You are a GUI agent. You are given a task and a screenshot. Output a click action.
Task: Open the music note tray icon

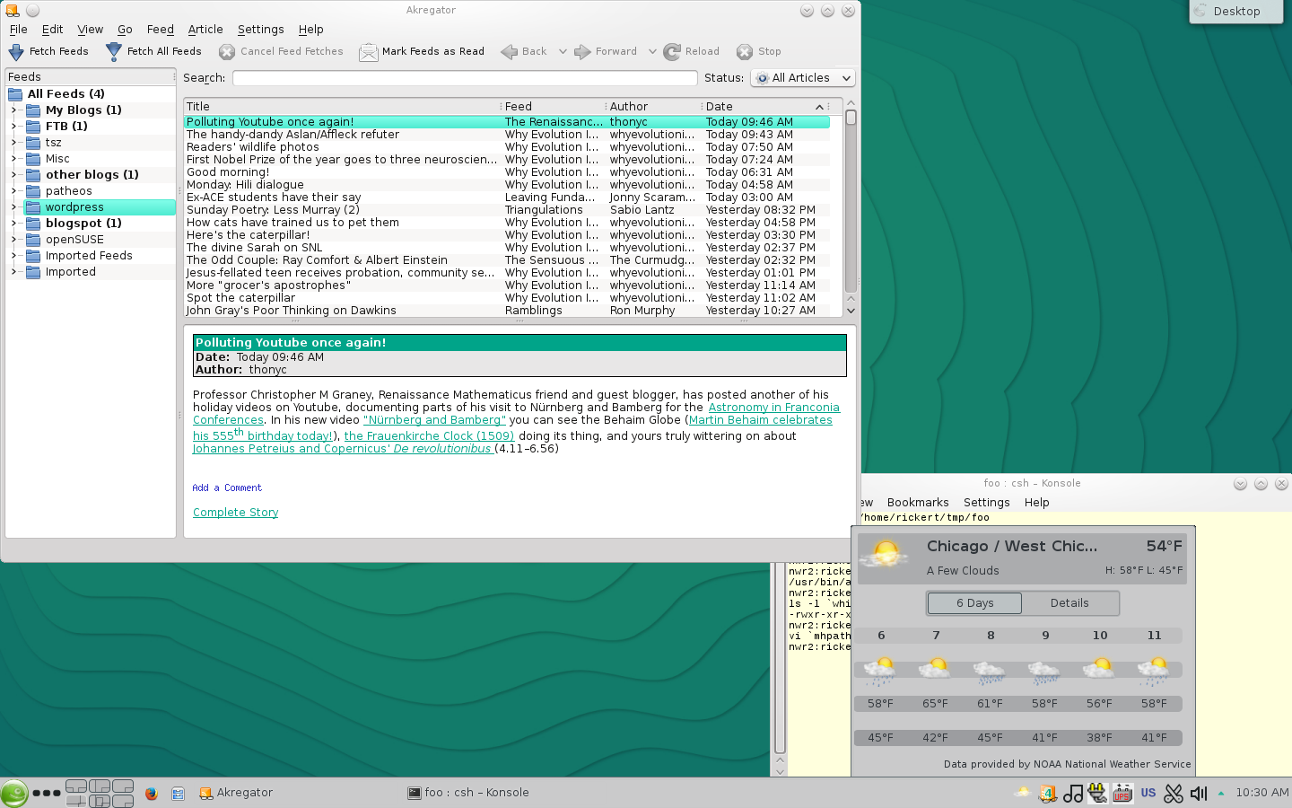1073,794
